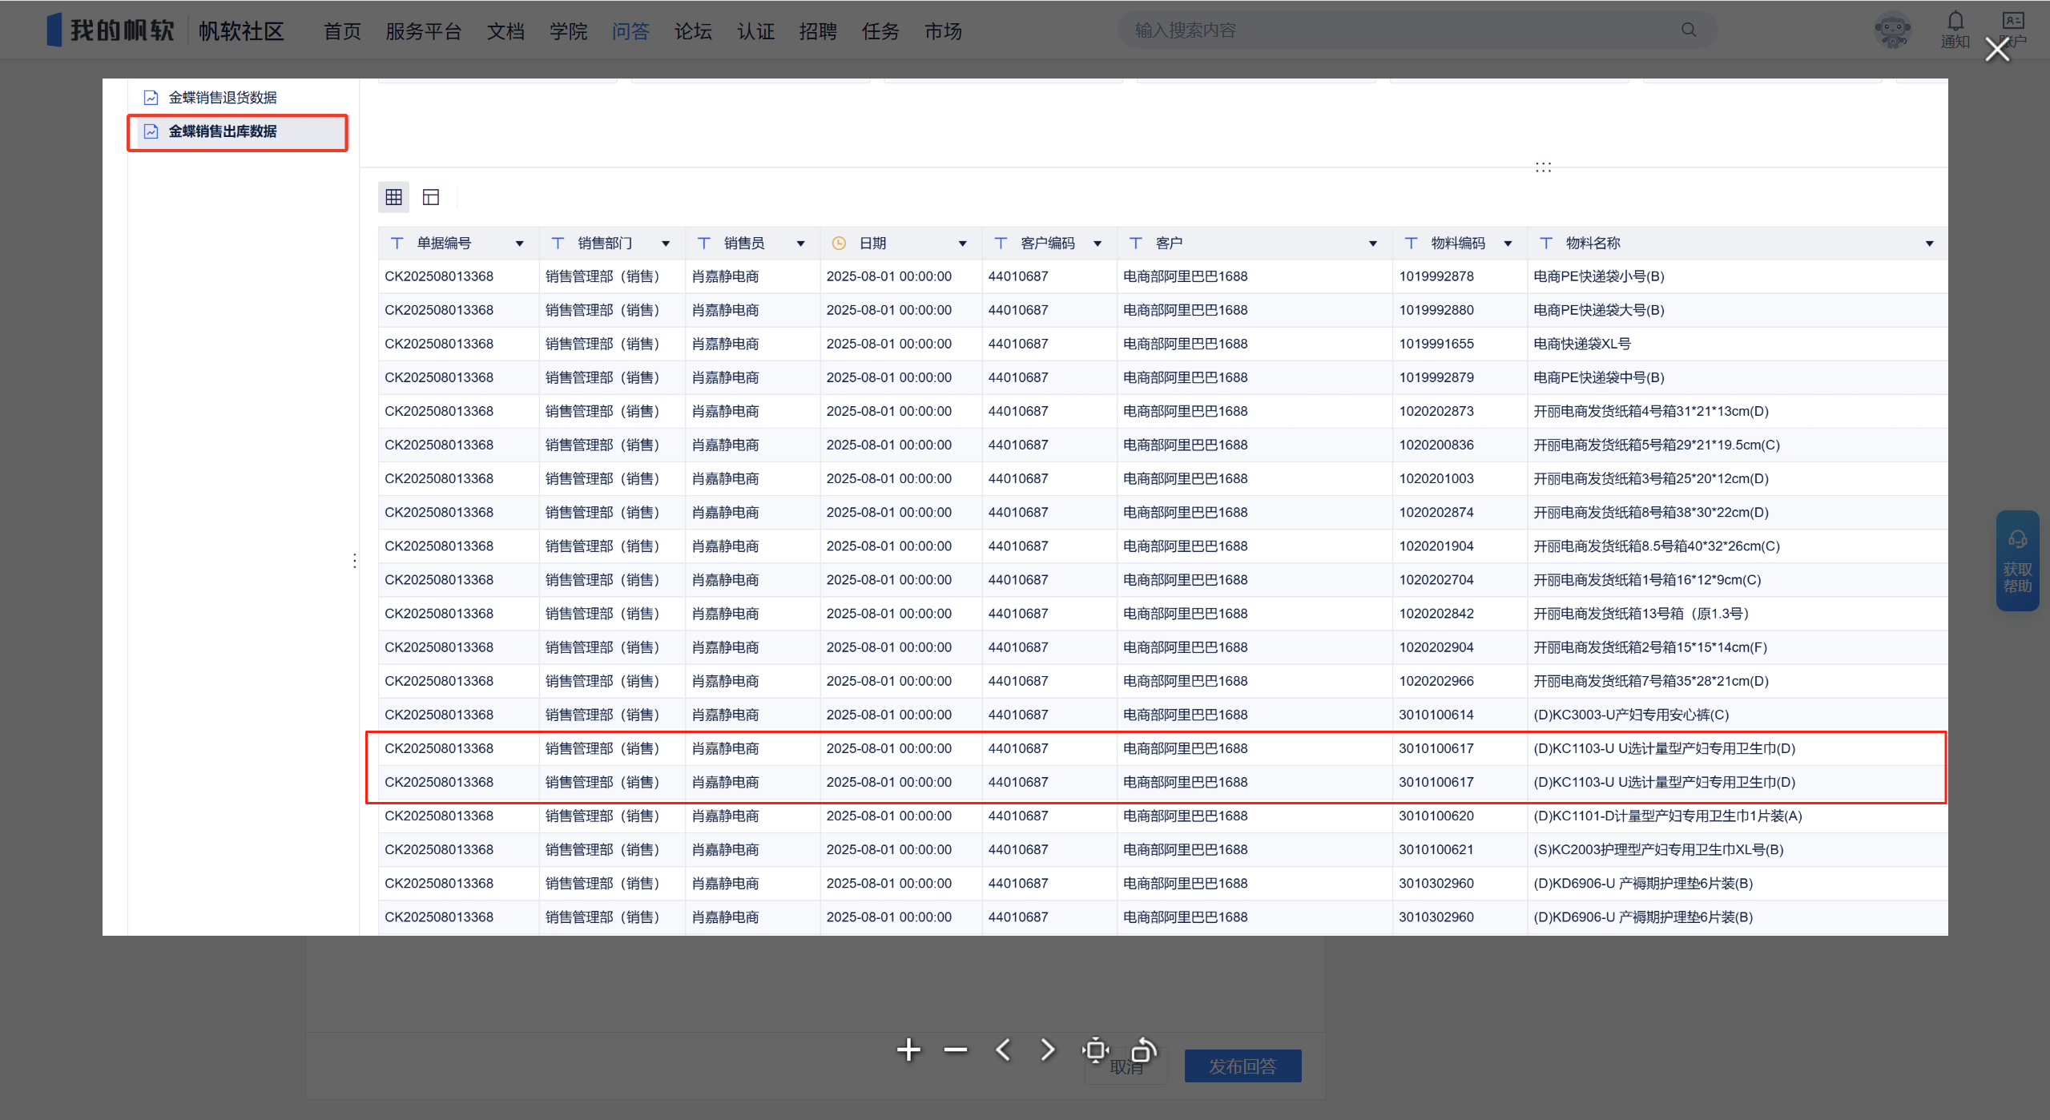Click the fit-to-screen viewer icon
The height and width of the screenshot is (1120, 2050).
coord(1095,1049)
